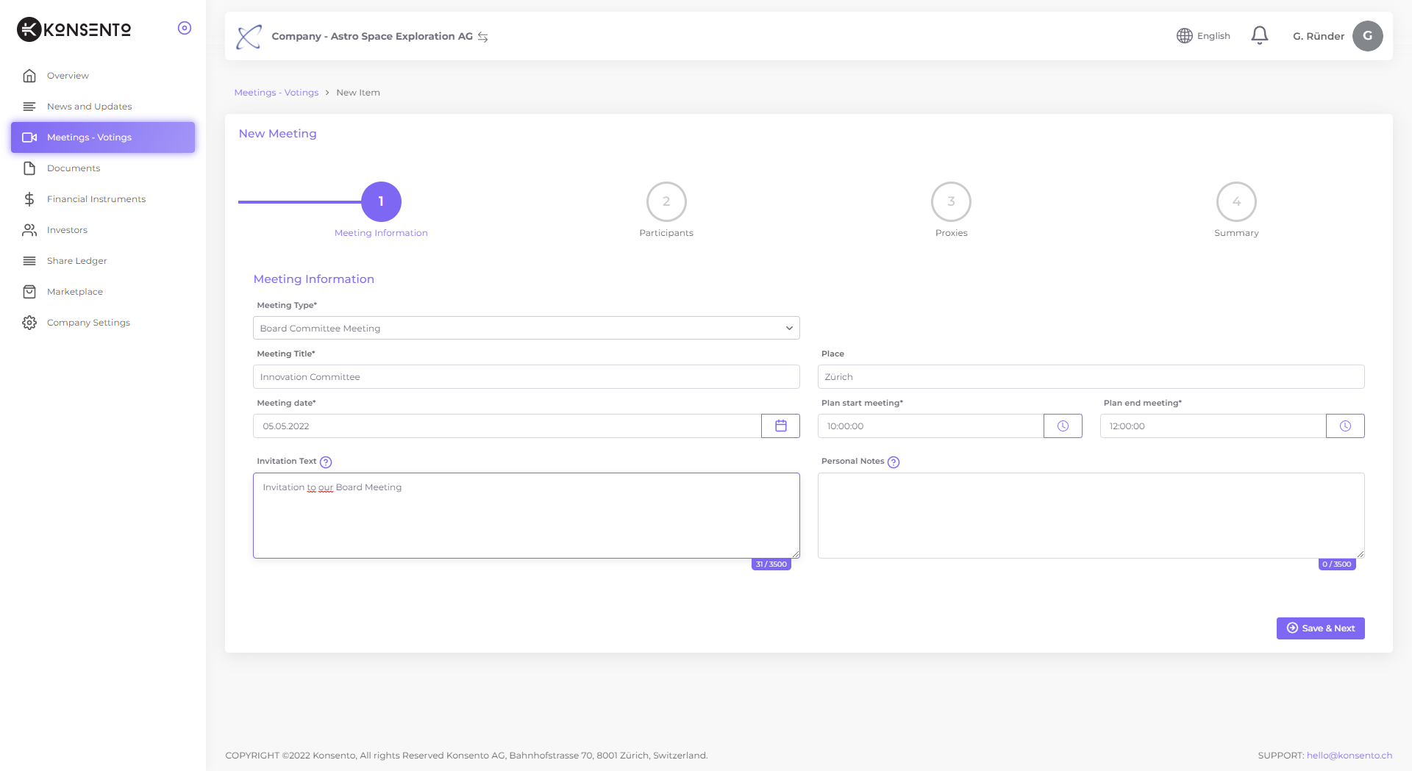Open Documents in the sidebar

tap(74, 168)
